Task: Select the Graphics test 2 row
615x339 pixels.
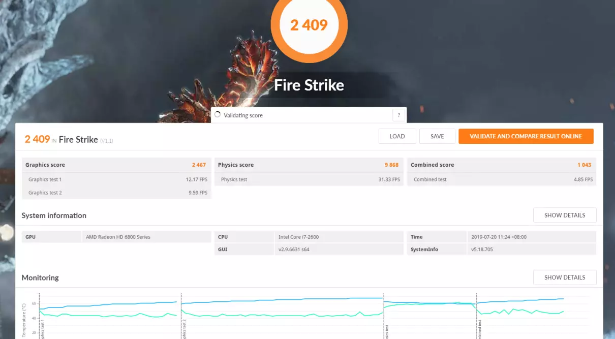Action: click(x=116, y=193)
